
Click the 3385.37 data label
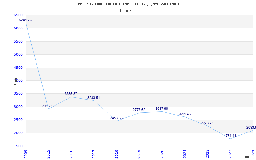[71, 94]
